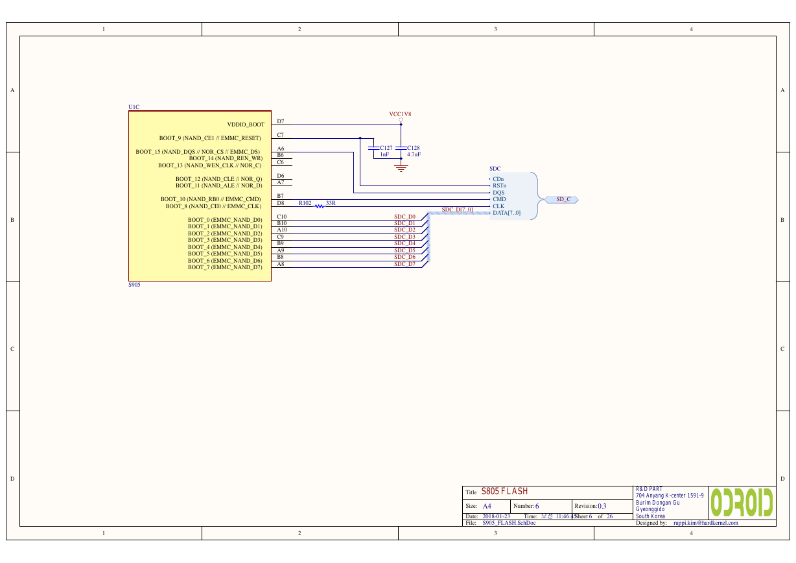The image size is (796, 563).
Task: Select the S905_FLASH.SchDoc file name
Action: 509,522
